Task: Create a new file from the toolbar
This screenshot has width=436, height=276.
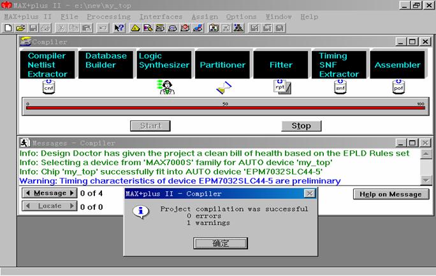Action: coord(8,28)
